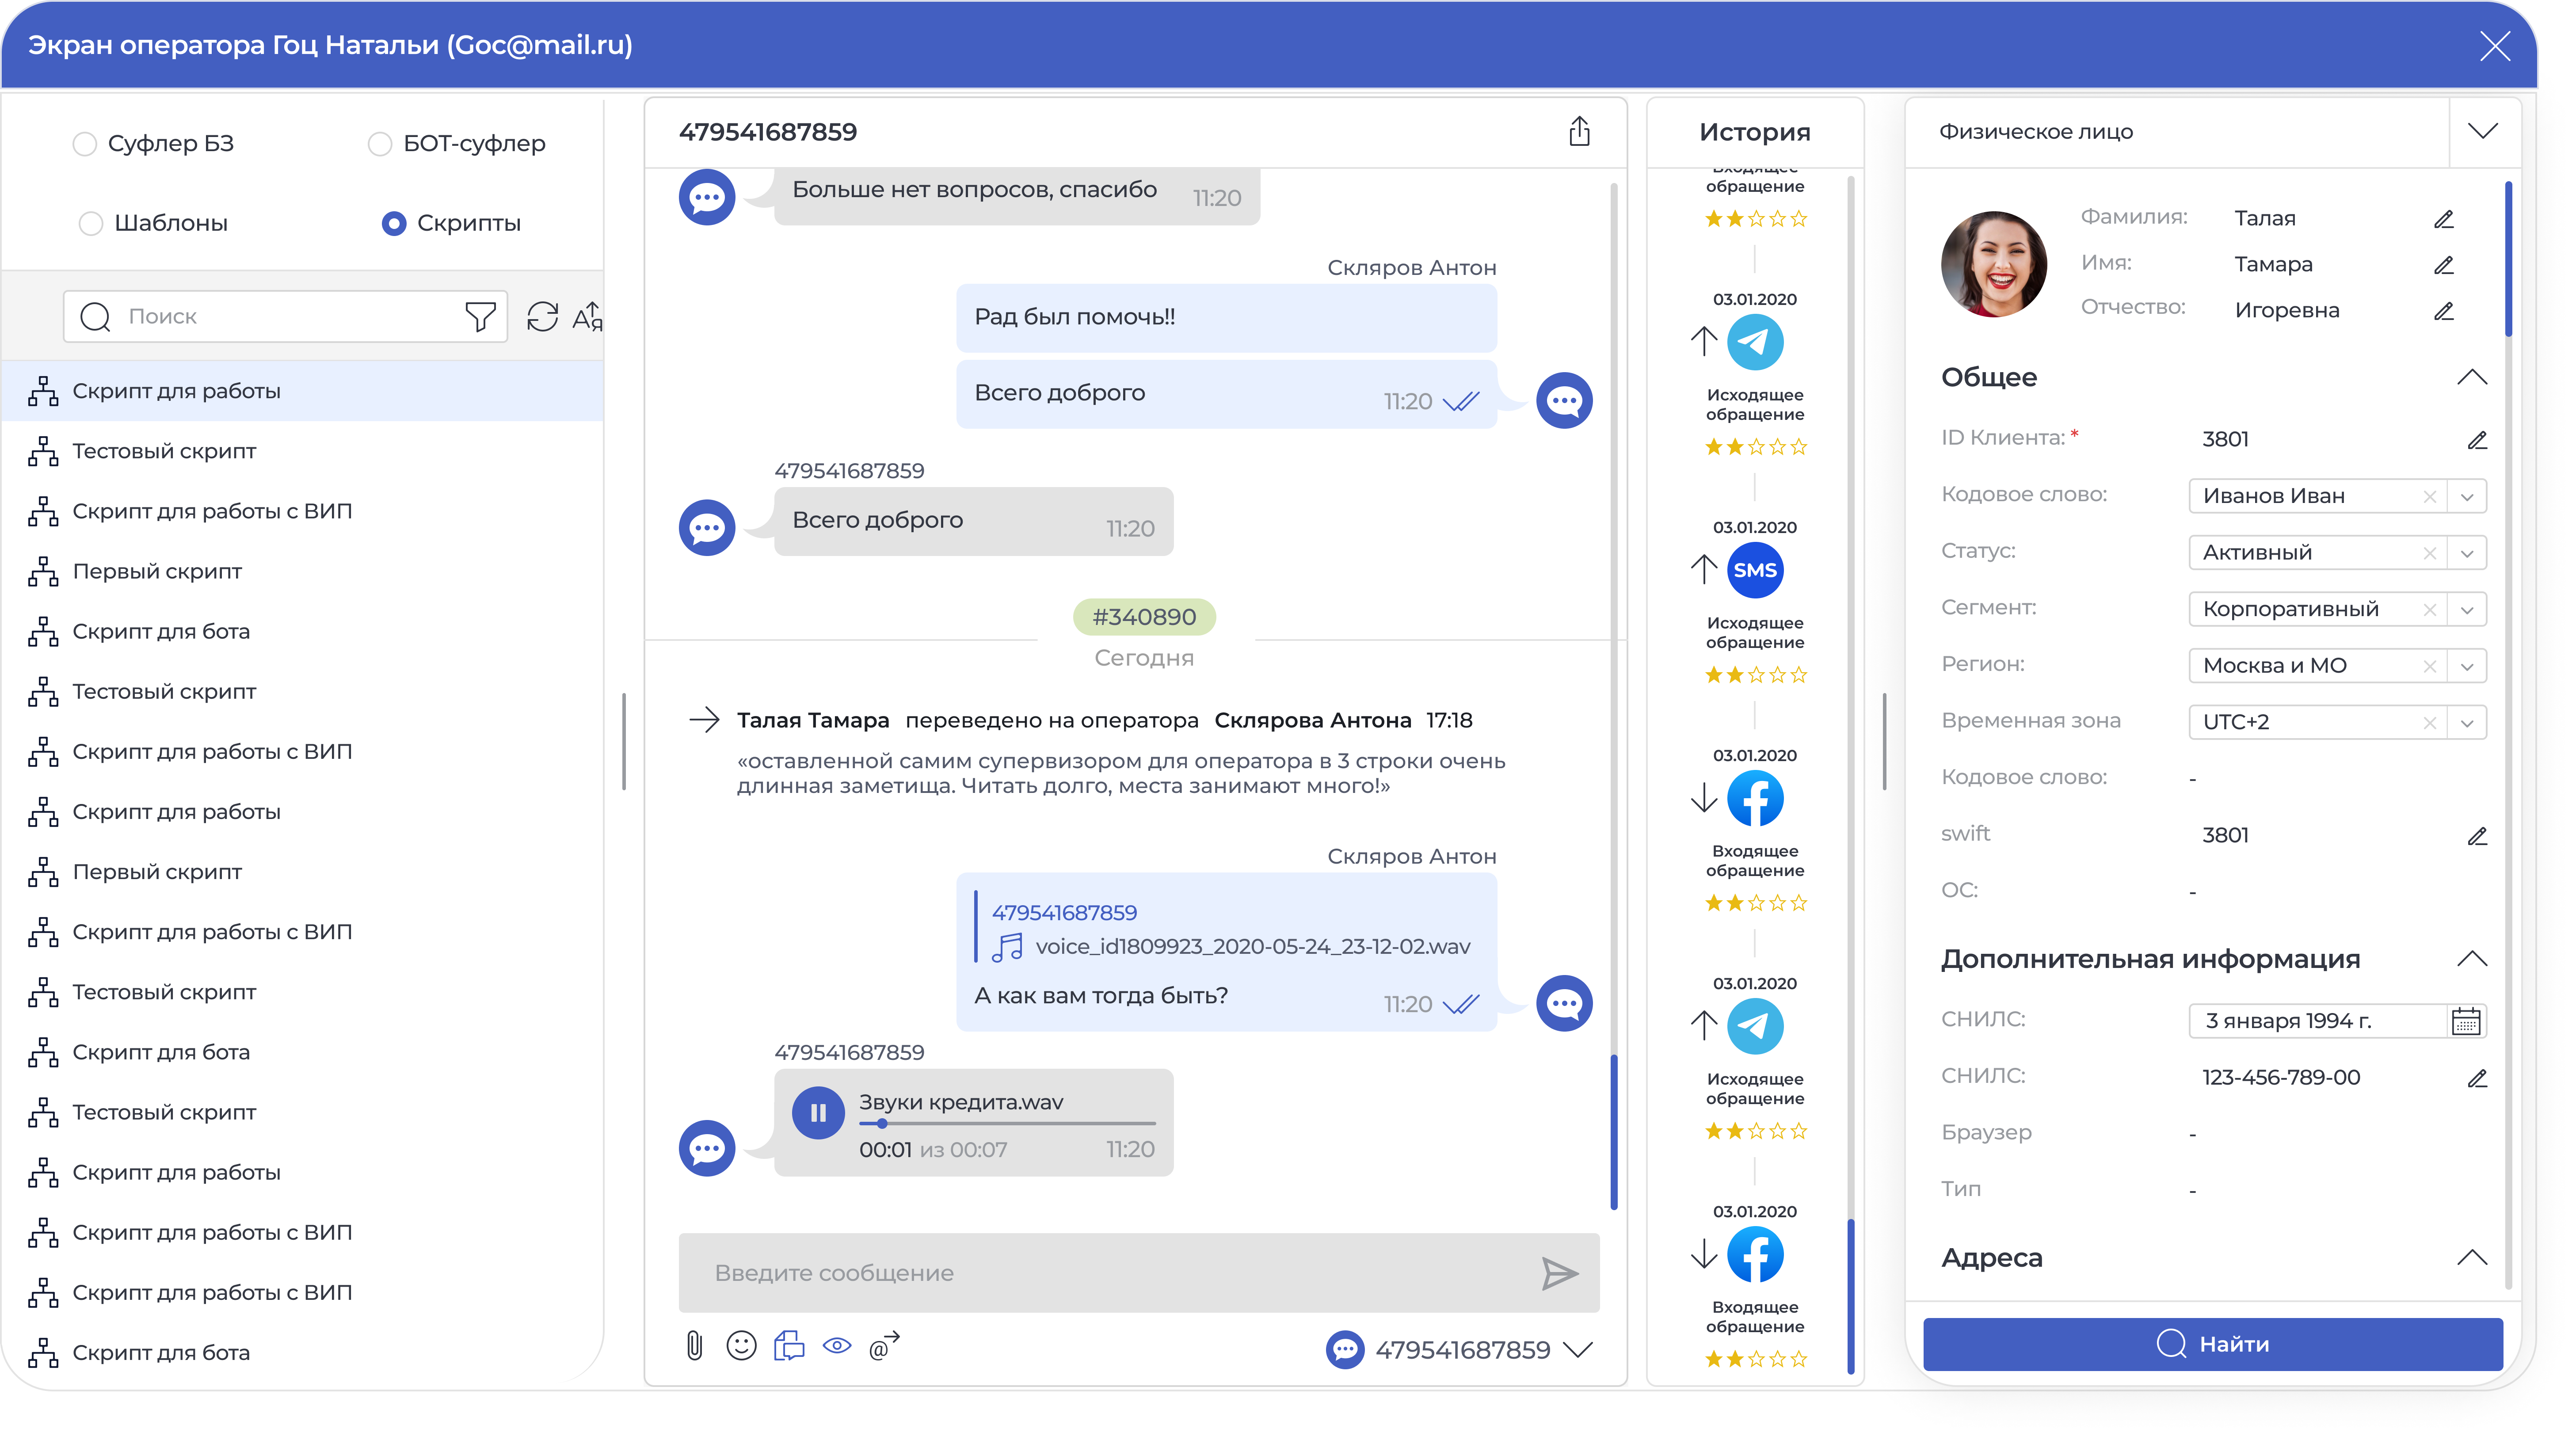Seek in the Звуки кредита.wav progress bar
The height and width of the screenshot is (1440, 2576).
[1007, 1123]
